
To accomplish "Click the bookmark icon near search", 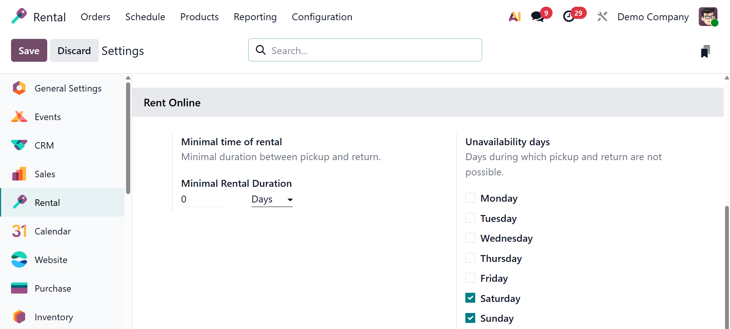I will click(705, 51).
